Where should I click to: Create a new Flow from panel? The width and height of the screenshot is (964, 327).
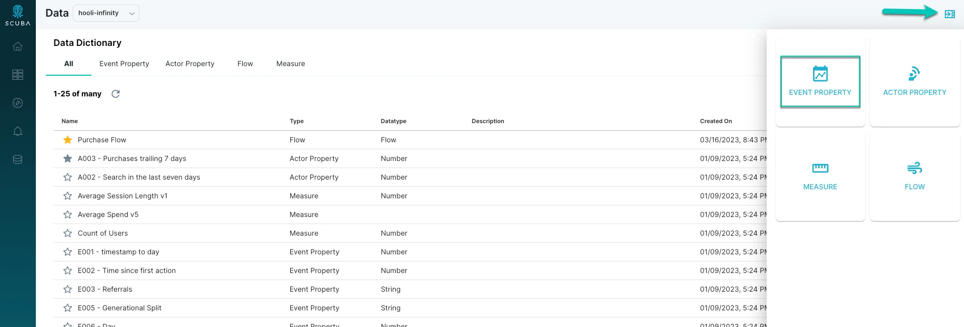point(915,176)
